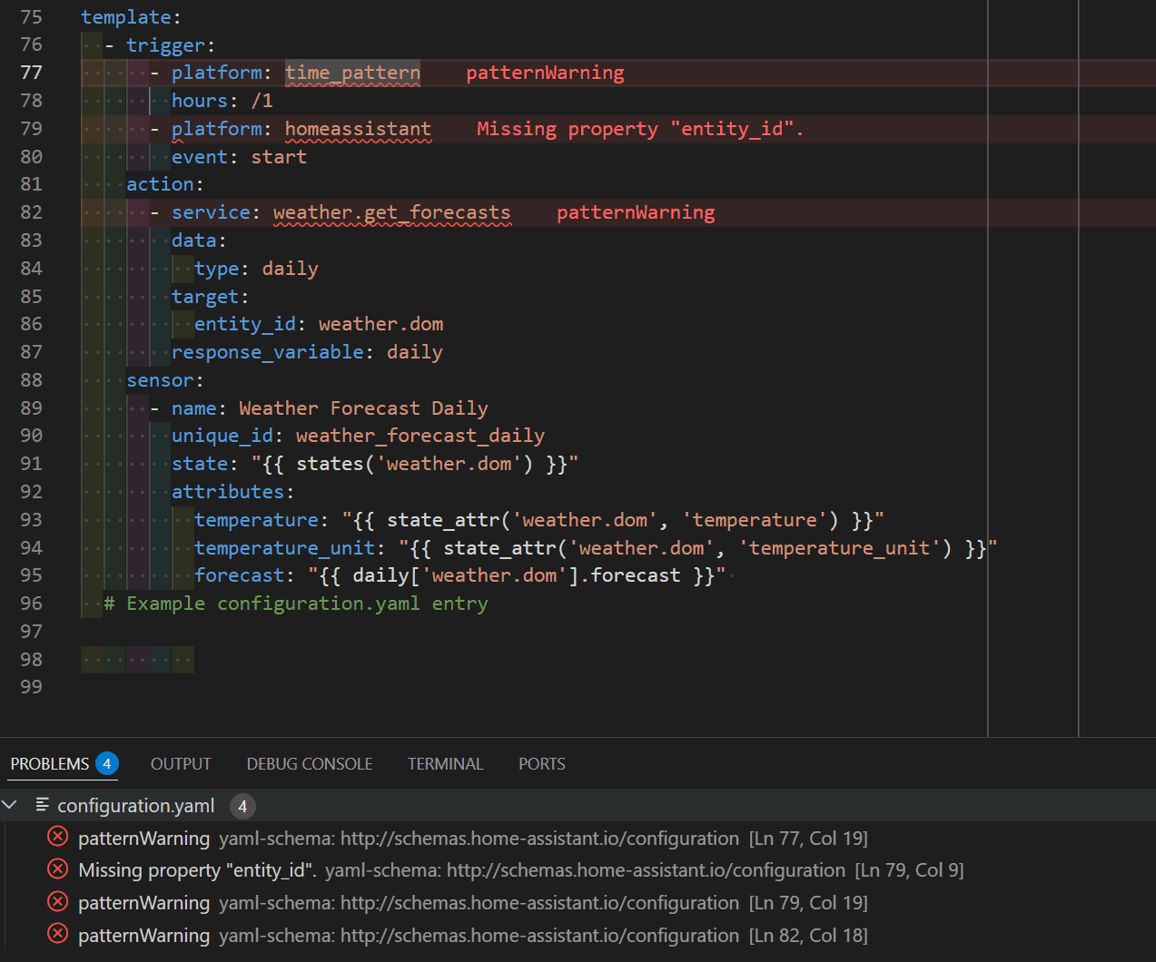
Task: Click the homeassistant value with error underline
Action: click(x=358, y=129)
